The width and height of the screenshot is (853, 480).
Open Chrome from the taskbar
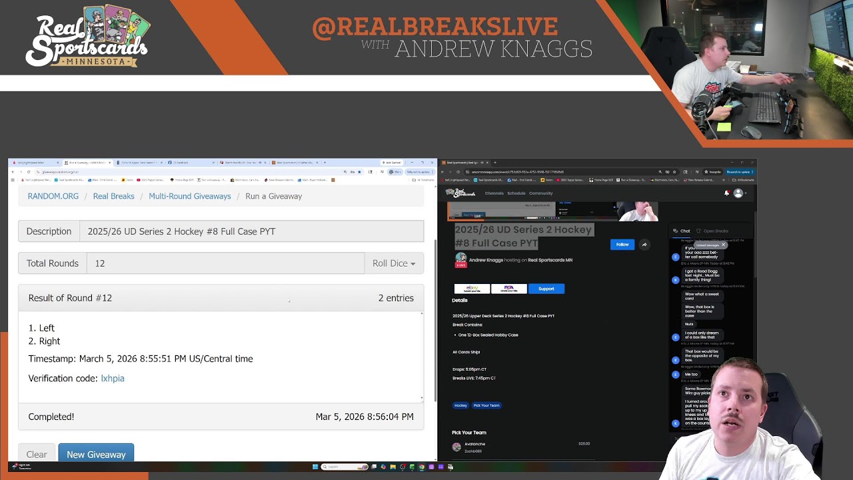click(422, 467)
